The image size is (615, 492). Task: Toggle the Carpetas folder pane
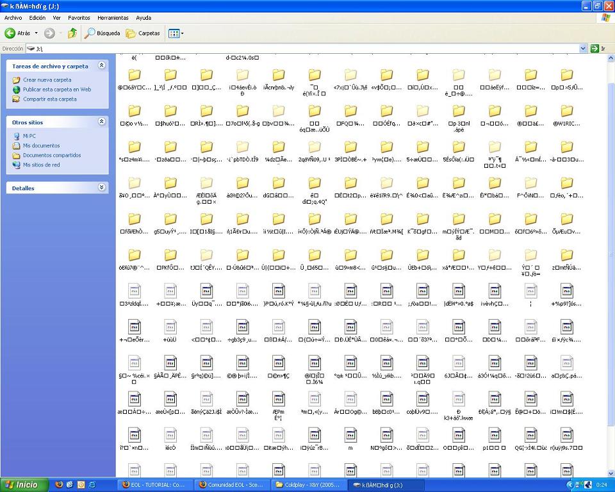pyautogui.click(x=143, y=33)
